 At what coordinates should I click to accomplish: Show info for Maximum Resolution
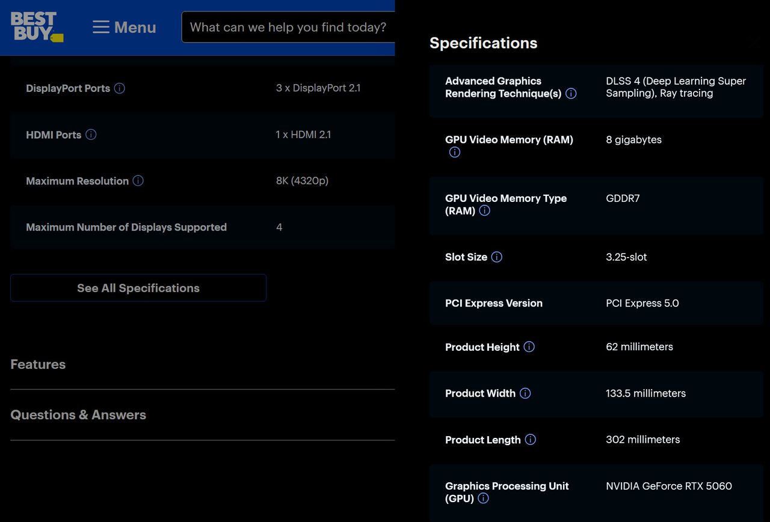tap(138, 181)
